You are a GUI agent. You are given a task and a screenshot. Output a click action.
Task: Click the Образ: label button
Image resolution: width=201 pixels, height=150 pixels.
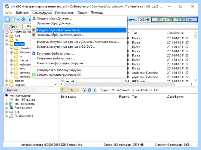coord(13,26)
